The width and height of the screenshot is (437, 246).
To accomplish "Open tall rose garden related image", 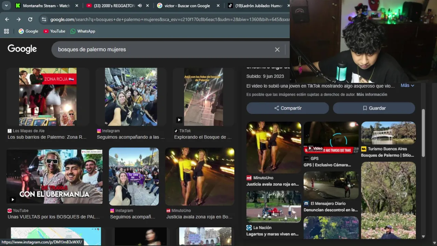I will 389,200.
